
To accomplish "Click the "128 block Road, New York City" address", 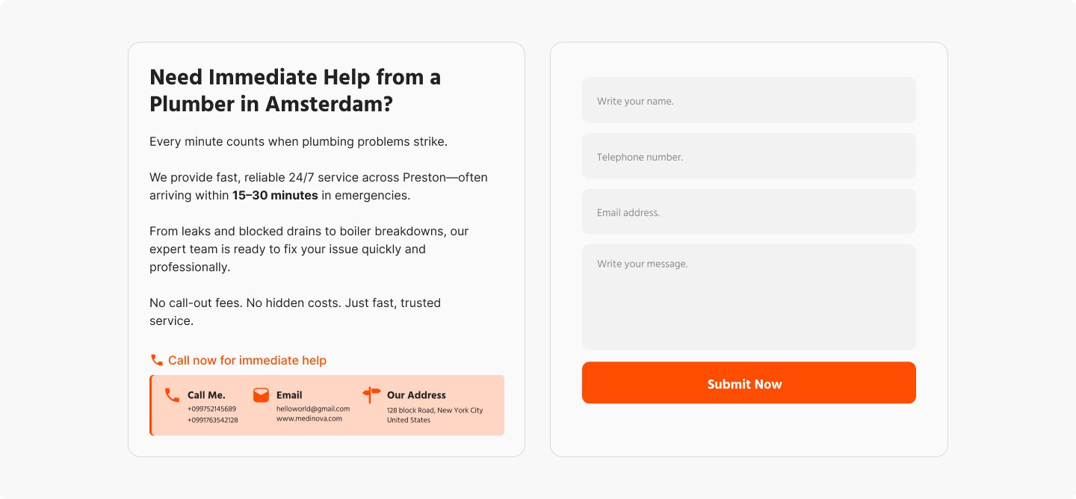I will (435, 410).
